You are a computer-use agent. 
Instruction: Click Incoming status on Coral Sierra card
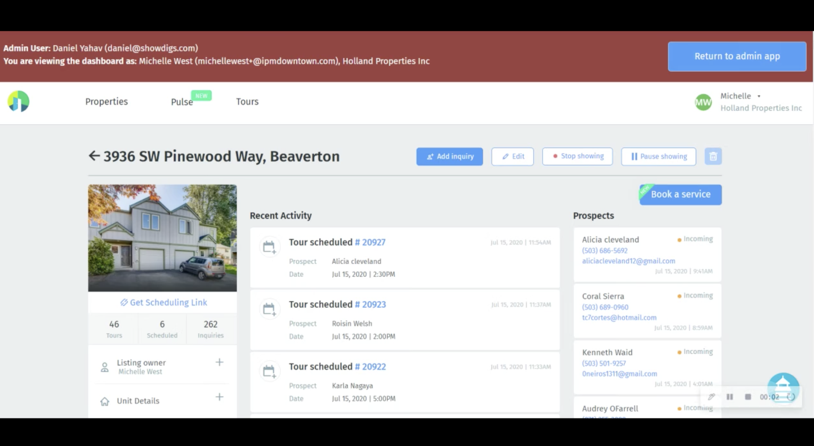click(x=695, y=296)
